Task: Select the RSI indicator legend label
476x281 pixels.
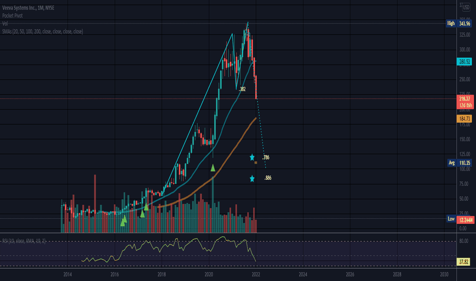Action: click(23, 241)
